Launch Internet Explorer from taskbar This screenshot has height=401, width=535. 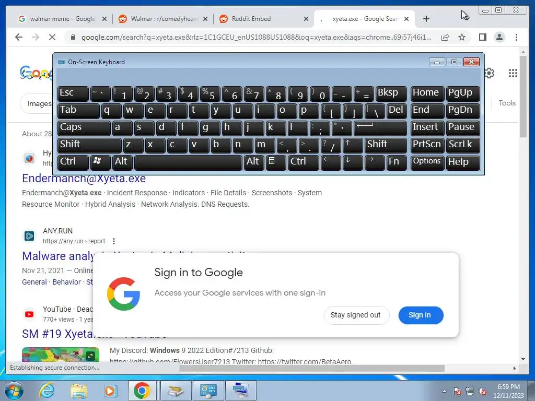[46, 391]
